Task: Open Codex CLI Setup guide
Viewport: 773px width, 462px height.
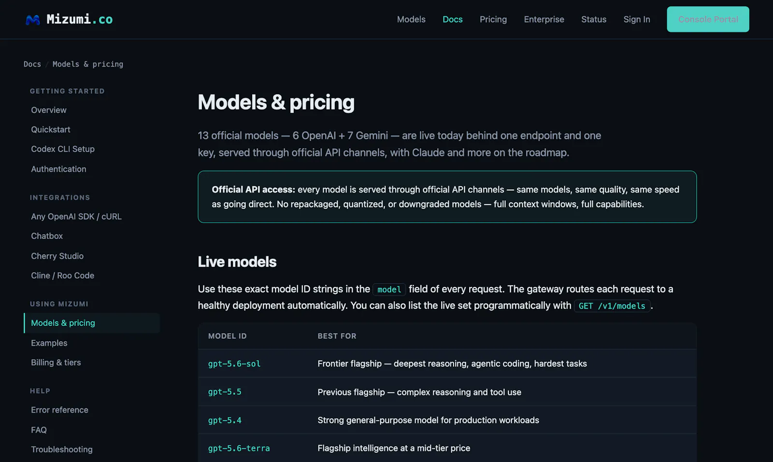Action: [63, 149]
